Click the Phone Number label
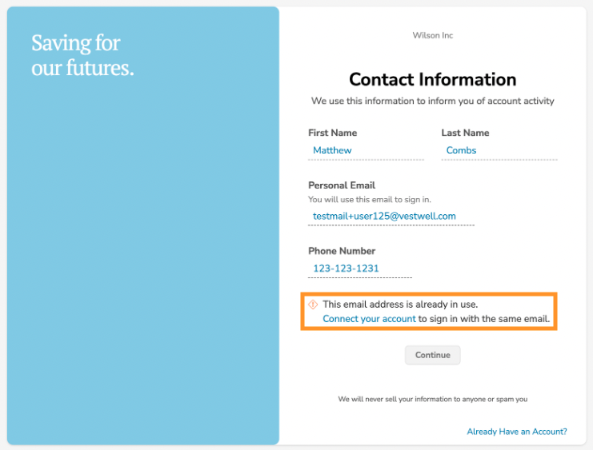Image resolution: width=593 pixels, height=450 pixels. tap(342, 251)
